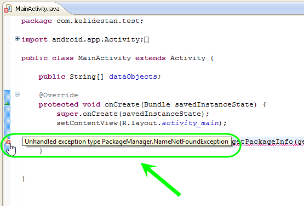
Task: Click the MainActivity class name
Action: [105, 58]
